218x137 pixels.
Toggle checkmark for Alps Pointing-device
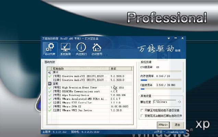(50, 95)
